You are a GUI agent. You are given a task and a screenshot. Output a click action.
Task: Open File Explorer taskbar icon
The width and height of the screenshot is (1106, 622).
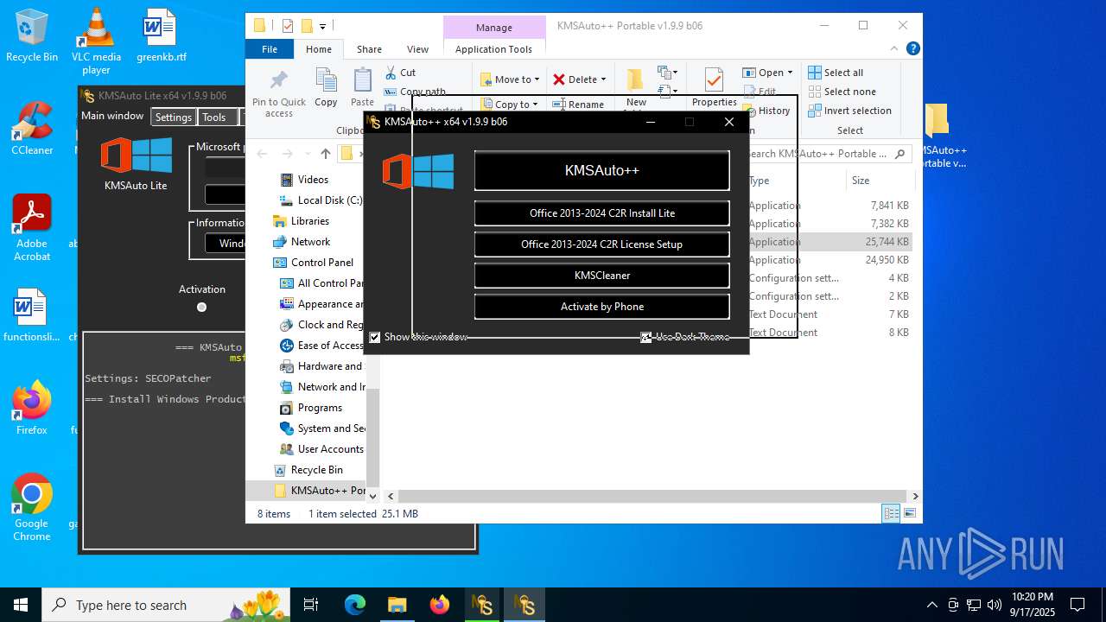397,605
